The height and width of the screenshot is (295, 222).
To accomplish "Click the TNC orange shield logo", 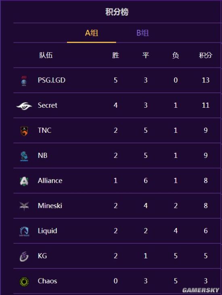I will point(24,131).
